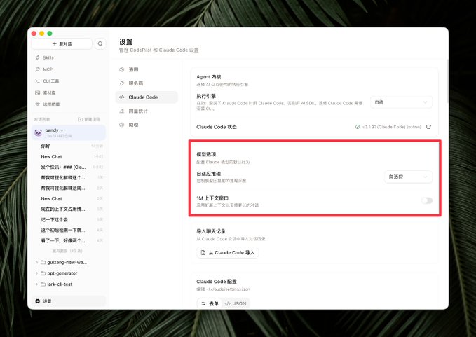
Task: Switch config editor to JSON view
Action: tap(236, 303)
